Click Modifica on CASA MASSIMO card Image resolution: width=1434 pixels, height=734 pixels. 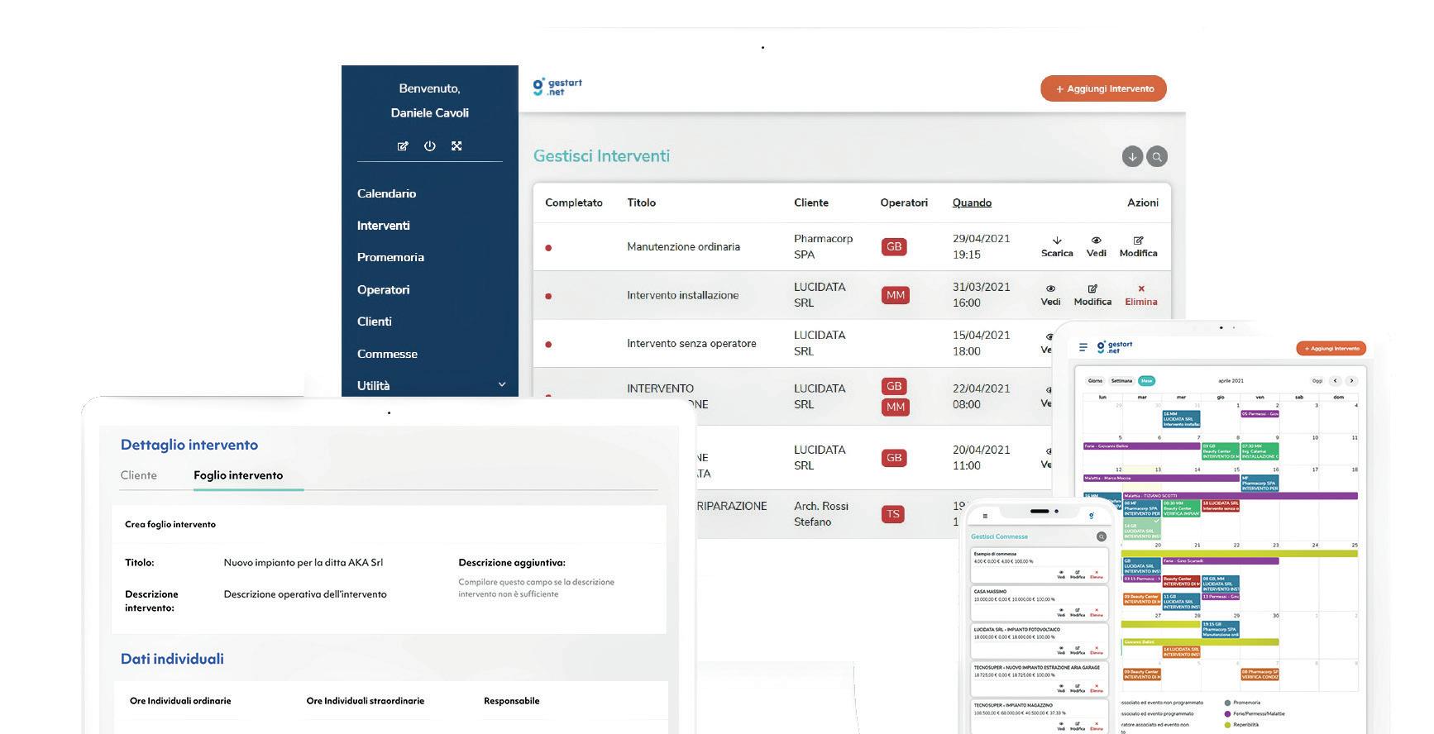click(x=1078, y=612)
